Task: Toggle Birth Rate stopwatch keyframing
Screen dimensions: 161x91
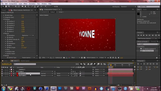Action: [x=6, y=15]
